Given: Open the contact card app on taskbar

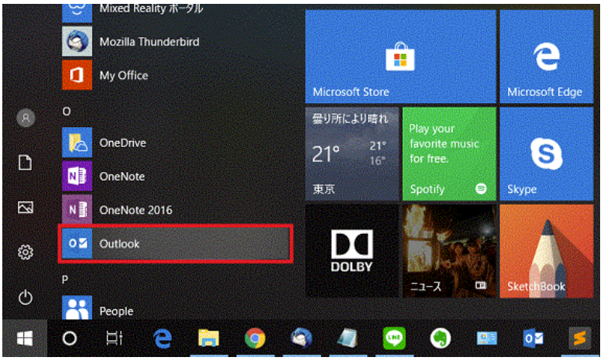Looking at the screenshot, I should pos(487,338).
